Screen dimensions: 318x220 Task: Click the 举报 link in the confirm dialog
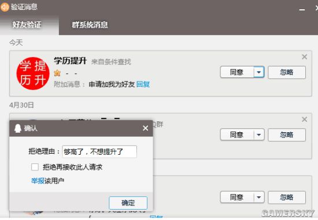38,181
